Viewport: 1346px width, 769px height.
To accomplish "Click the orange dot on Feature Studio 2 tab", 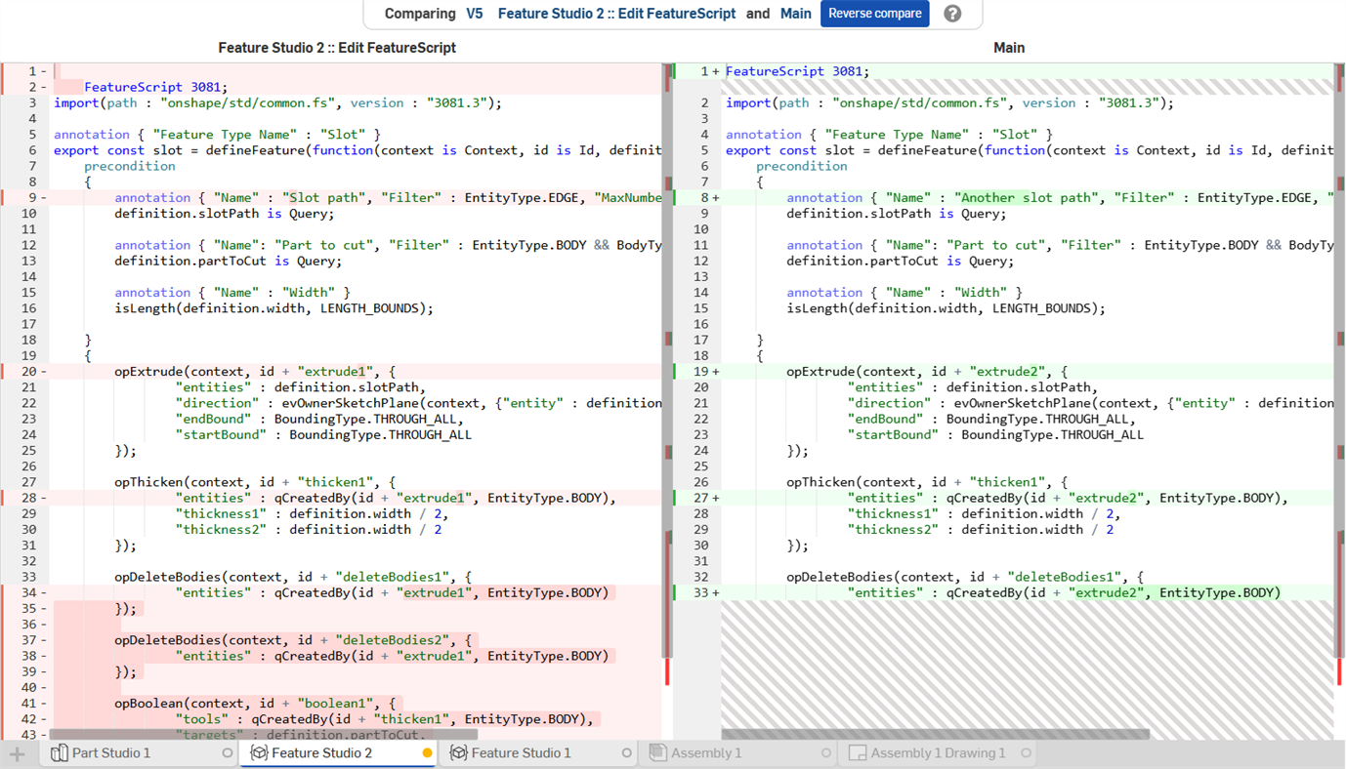I will [428, 753].
